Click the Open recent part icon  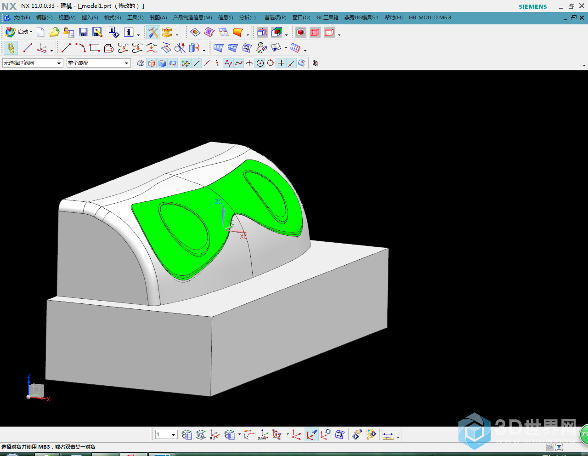point(69,32)
